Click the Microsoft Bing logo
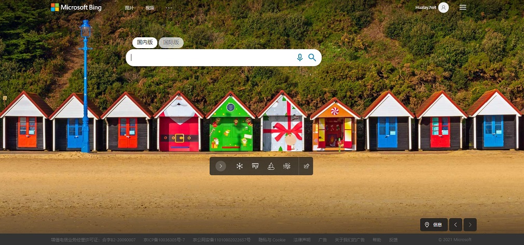The image size is (524, 245). tap(76, 7)
